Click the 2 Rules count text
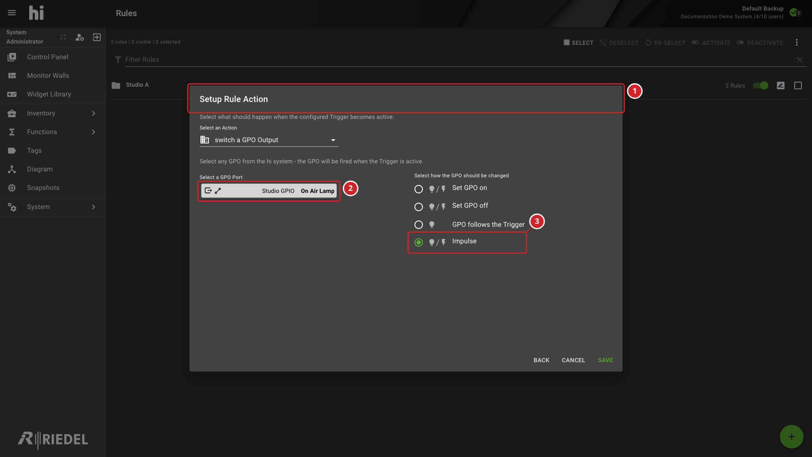This screenshot has height=457, width=812. 735,85
